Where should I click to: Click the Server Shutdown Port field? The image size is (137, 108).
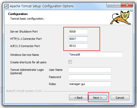point(78,32)
